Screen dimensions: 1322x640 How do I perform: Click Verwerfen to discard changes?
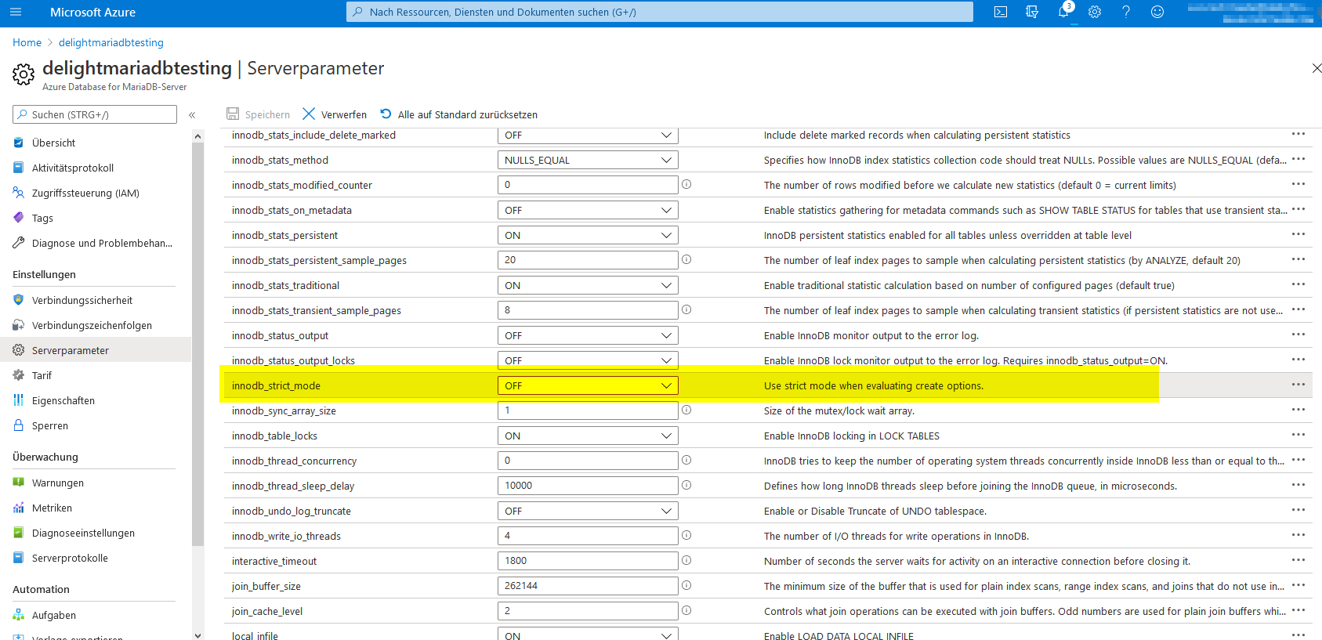point(335,114)
